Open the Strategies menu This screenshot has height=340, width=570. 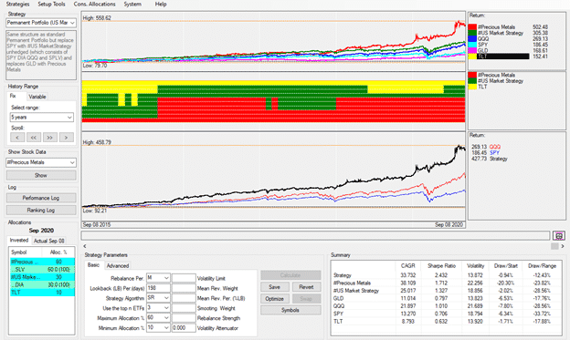tap(18, 4)
